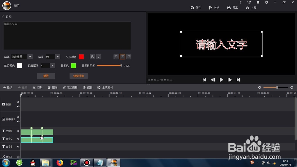Mute the 画中画1 track audio
Image resolution: width=297 pixels, height=167 pixels.
[18, 121]
